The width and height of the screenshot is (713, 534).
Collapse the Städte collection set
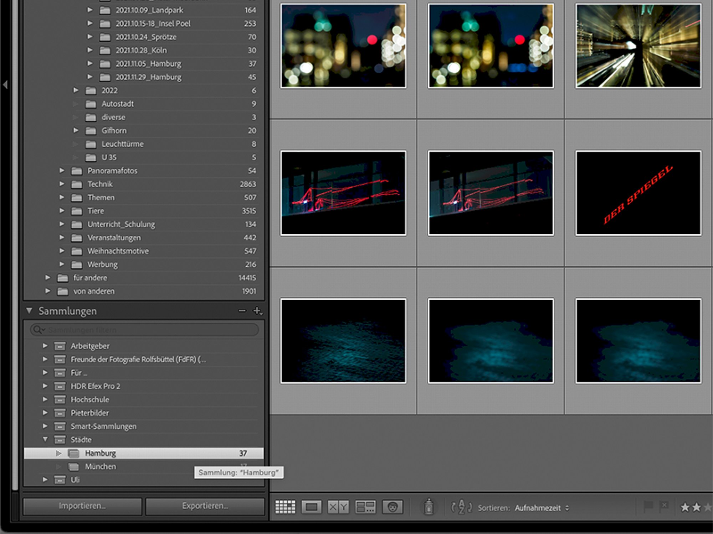45,439
